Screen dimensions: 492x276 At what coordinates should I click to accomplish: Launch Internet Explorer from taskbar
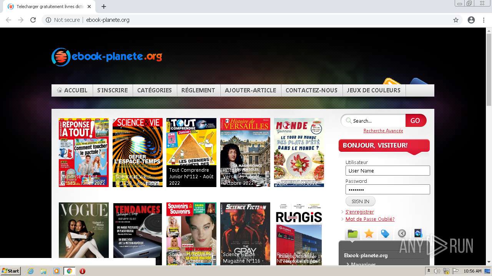point(31,271)
